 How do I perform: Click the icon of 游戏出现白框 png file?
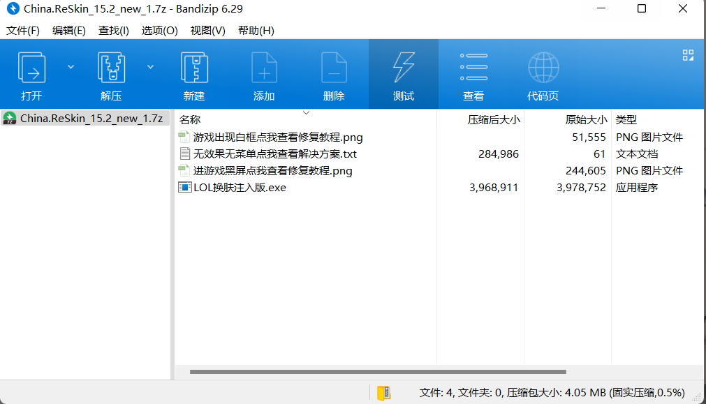point(184,137)
